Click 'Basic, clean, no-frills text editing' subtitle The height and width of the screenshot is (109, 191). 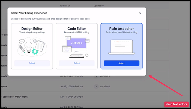[x=121, y=32]
